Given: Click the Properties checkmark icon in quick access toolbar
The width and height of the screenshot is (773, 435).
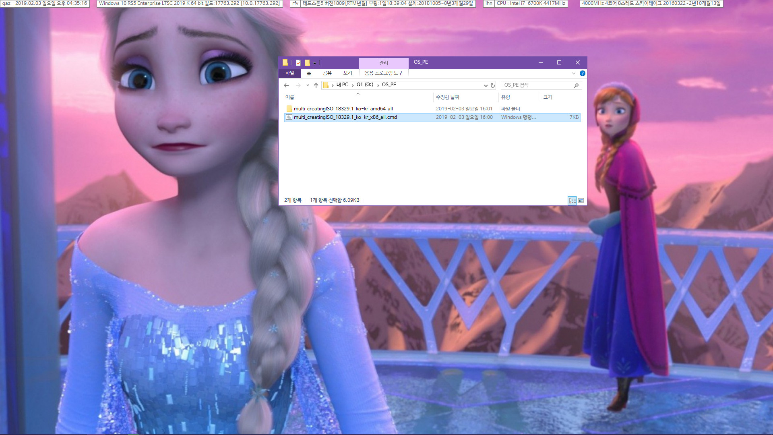Looking at the screenshot, I should click(298, 62).
